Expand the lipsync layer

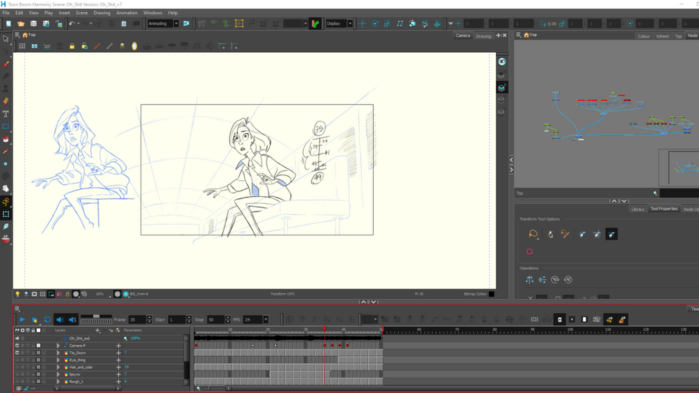coord(58,374)
